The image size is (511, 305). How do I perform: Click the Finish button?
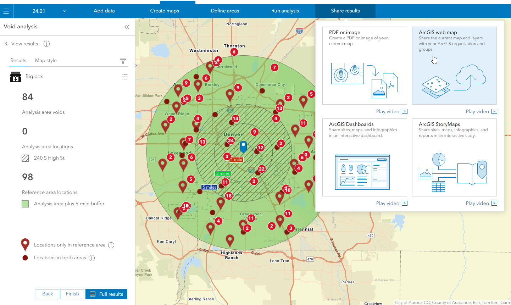tap(72, 294)
